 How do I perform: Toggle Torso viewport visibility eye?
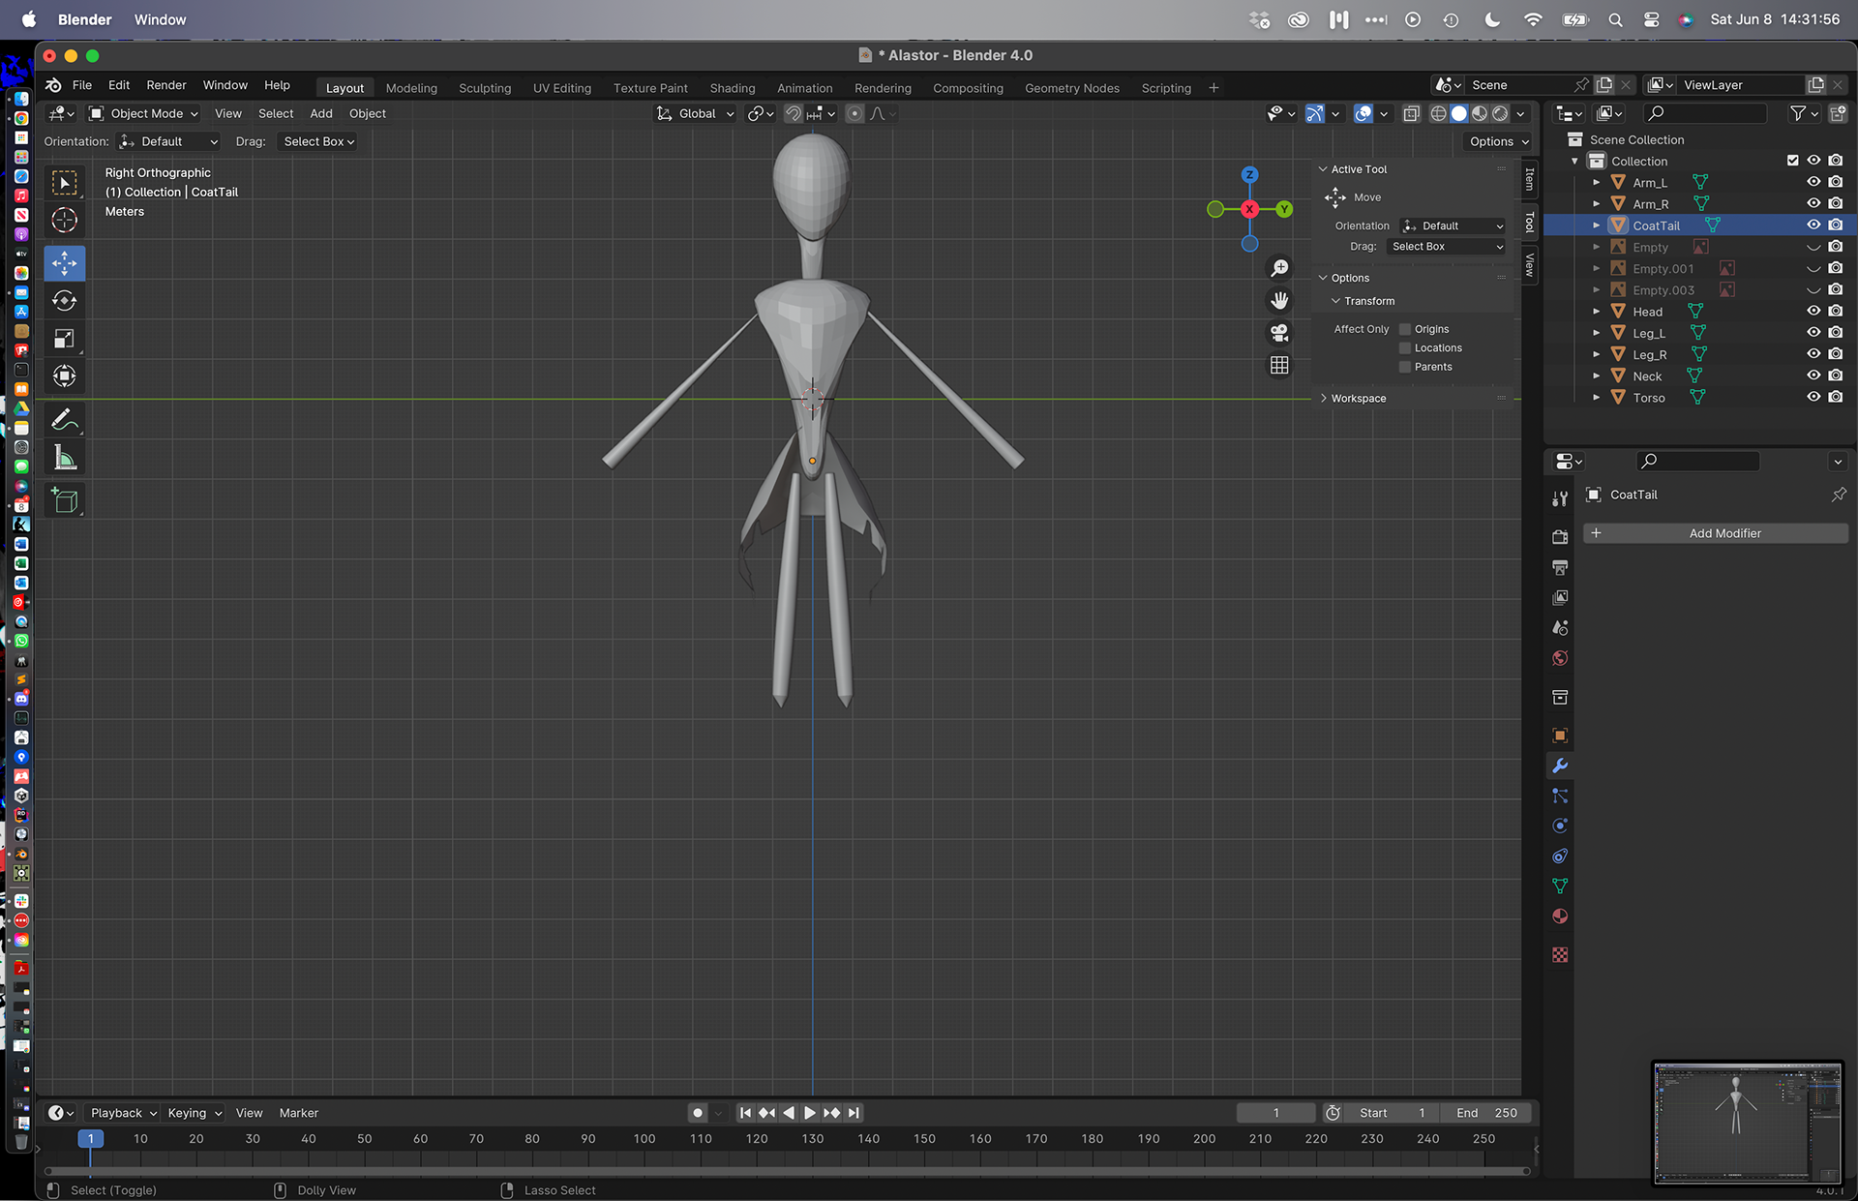[x=1813, y=397]
